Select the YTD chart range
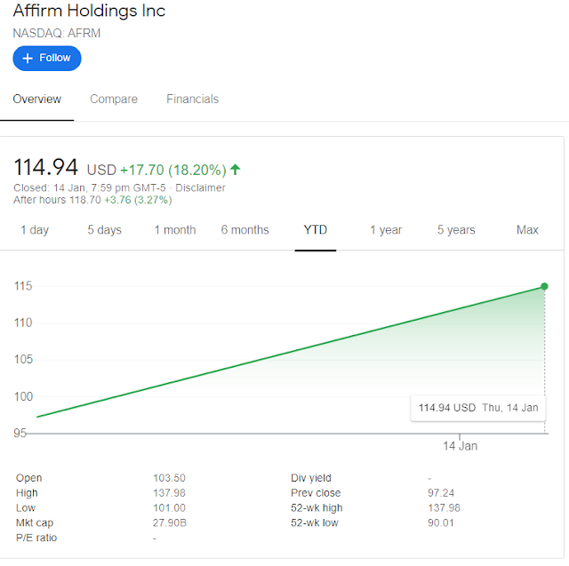The image size is (569, 566). pyautogui.click(x=316, y=230)
